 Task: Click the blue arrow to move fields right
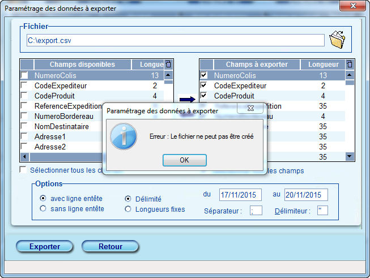188,100
